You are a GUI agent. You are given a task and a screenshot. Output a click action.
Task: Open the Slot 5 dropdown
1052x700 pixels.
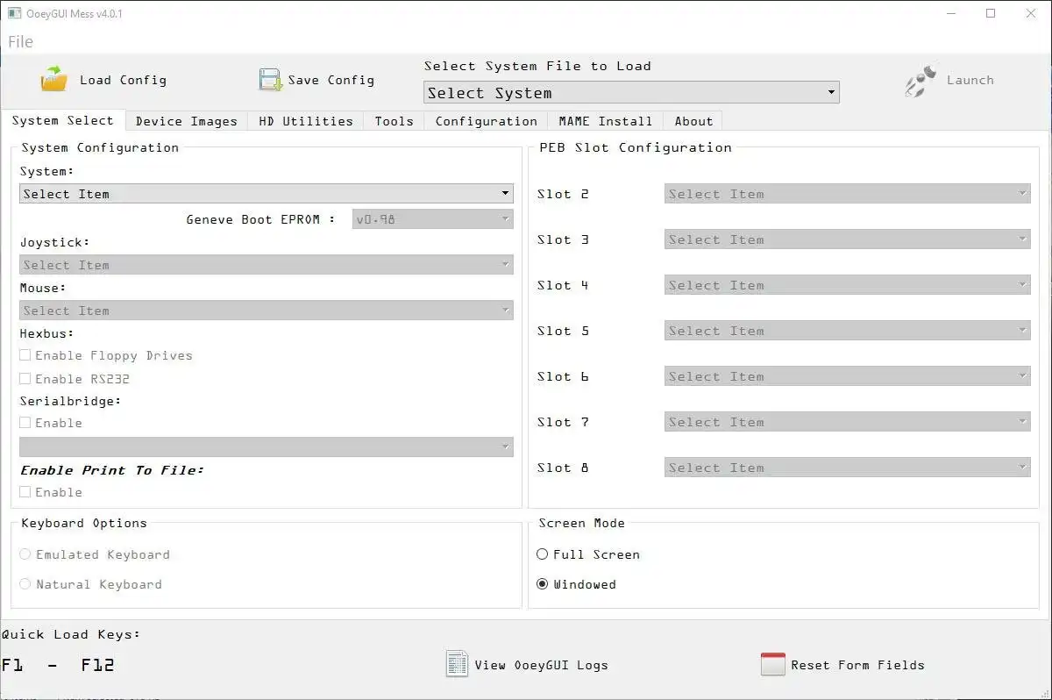[848, 331]
